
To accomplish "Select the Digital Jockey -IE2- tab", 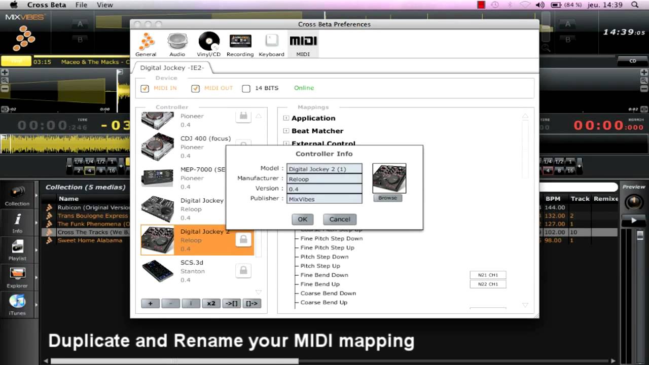I will pyautogui.click(x=172, y=67).
